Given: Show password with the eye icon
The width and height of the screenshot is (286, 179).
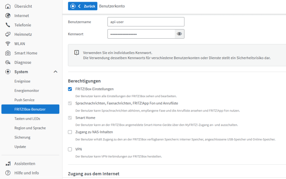Looking at the screenshot, I should pos(179,34).
